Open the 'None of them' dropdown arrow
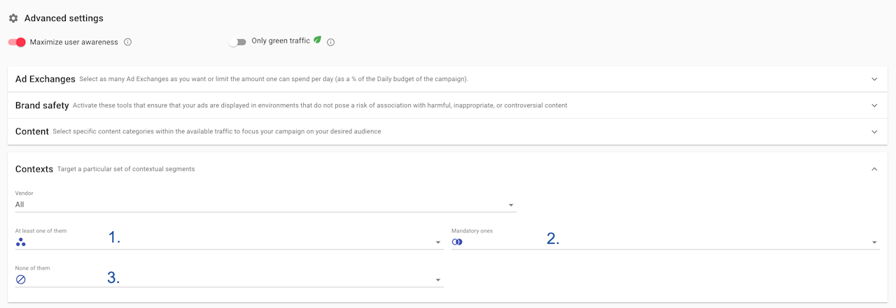The height and width of the screenshot is (308, 896). tap(438, 280)
